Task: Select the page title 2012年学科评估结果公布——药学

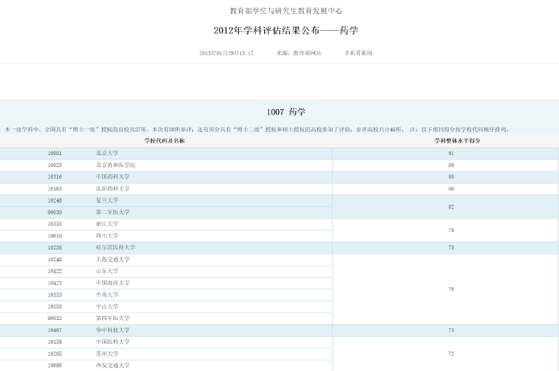Action: pyautogui.click(x=286, y=30)
